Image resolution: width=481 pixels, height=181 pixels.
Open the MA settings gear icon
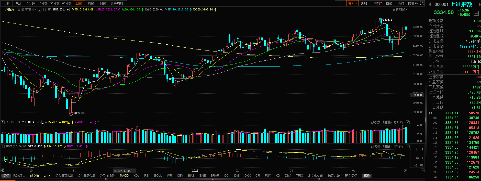45,9
